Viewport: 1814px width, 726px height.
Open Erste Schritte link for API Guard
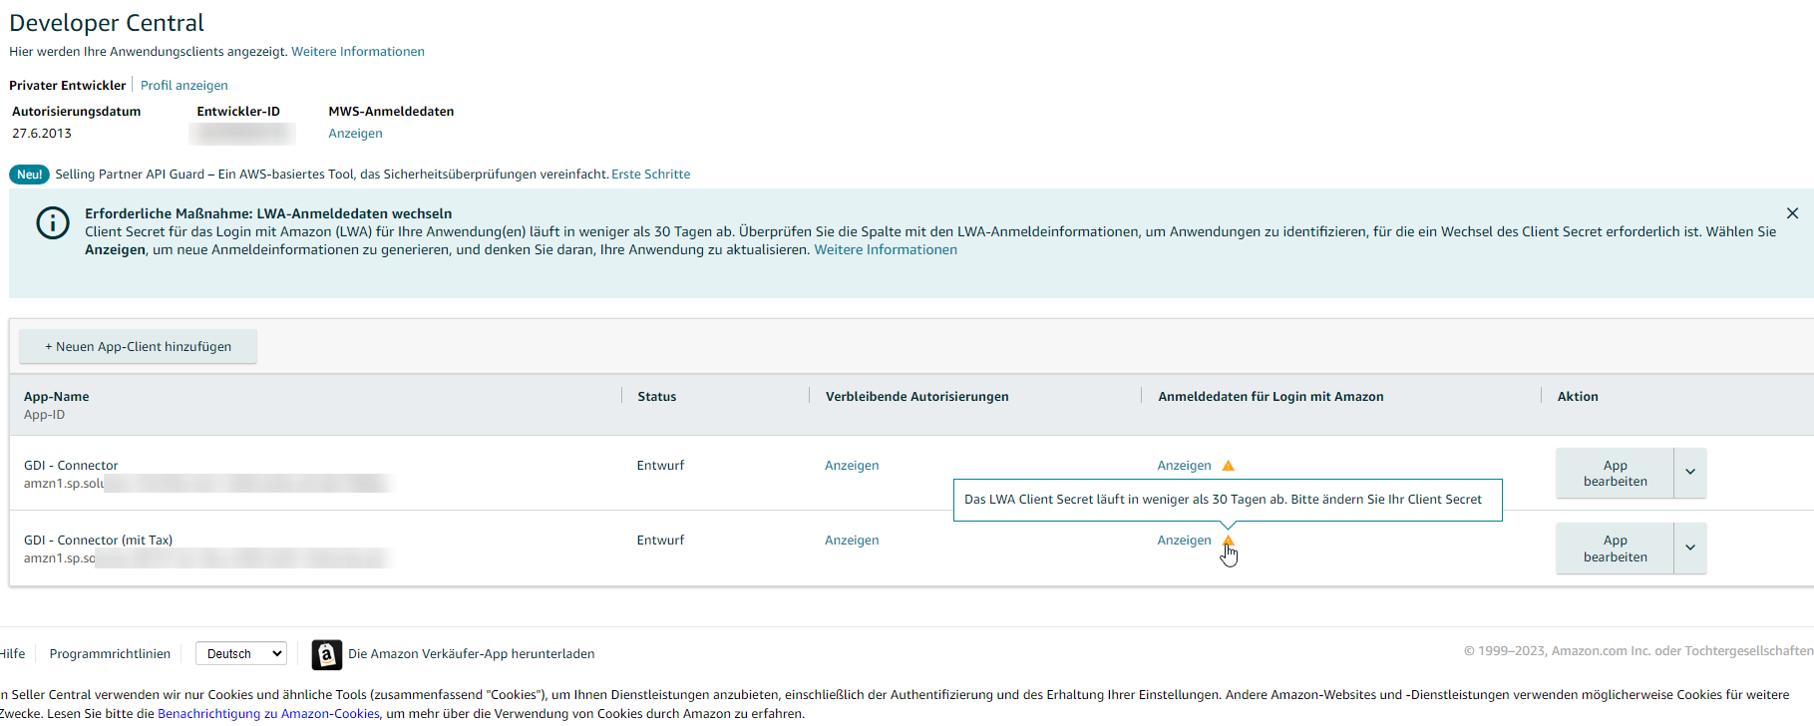tap(650, 175)
